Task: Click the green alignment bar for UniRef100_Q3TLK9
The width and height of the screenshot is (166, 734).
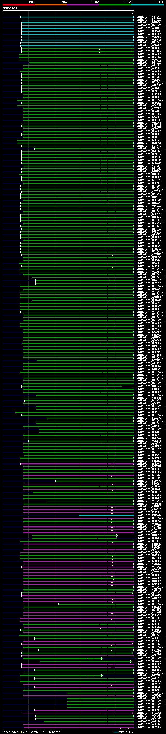Action: [x=100, y=707]
